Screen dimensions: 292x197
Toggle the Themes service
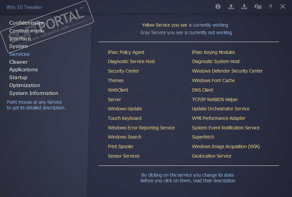116,80
